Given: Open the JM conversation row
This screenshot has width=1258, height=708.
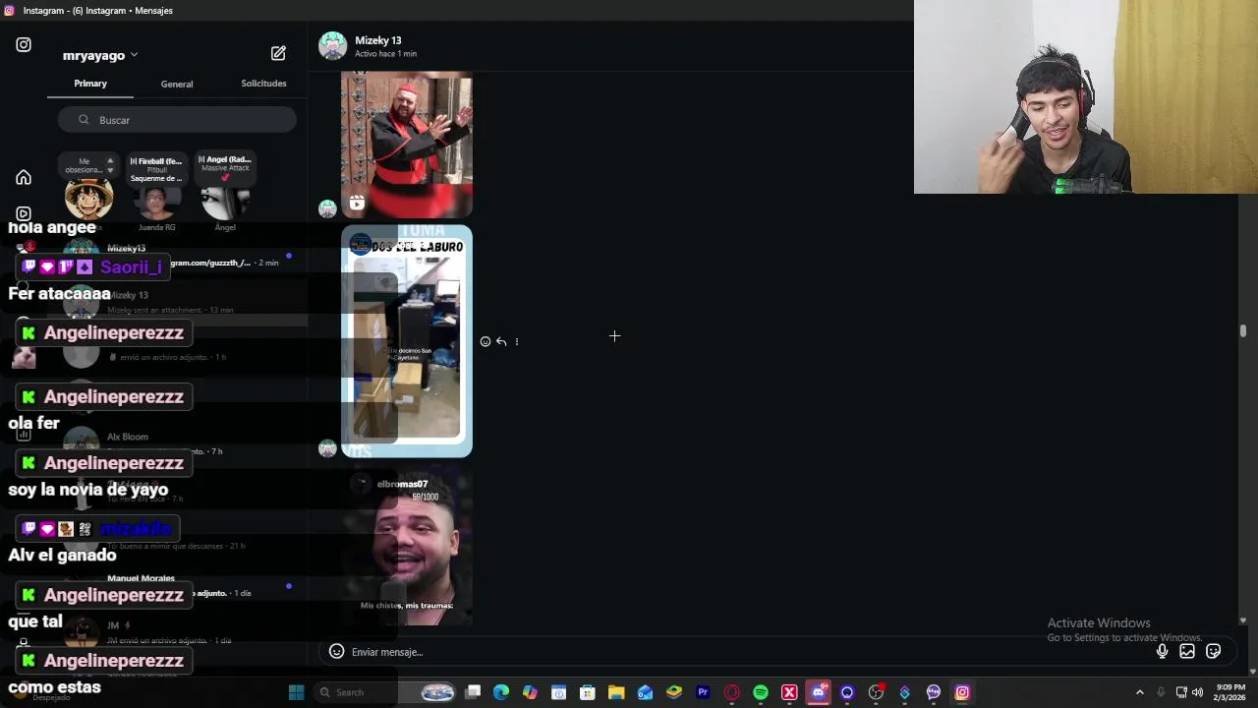Looking at the screenshot, I should [177, 632].
